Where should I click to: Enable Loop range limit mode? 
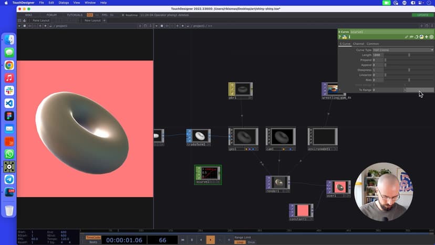(x=239, y=242)
